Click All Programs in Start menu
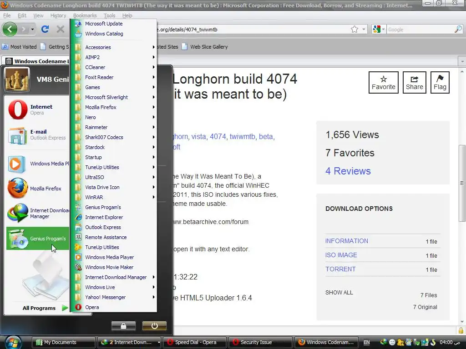This screenshot has height=349, width=466. 46,308
